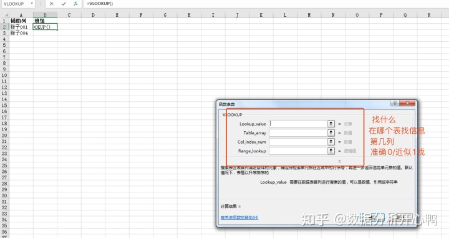Viewport: 449px width, 238px height.
Task: Click the Table_array input field
Action: click(298, 133)
